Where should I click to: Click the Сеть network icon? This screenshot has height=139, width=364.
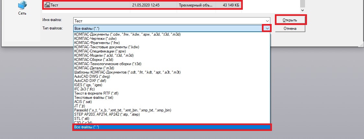click(x=22, y=6)
